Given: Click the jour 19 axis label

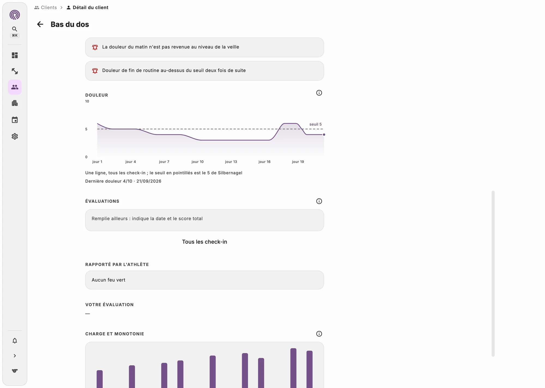Looking at the screenshot, I should [x=298, y=162].
